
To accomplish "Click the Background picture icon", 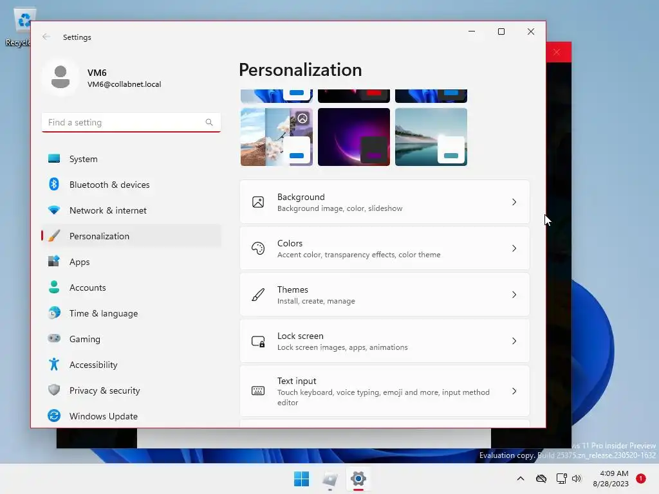I will click(x=258, y=202).
